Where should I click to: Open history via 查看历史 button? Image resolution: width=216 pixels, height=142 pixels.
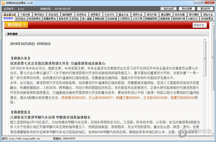tap(200, 25)
